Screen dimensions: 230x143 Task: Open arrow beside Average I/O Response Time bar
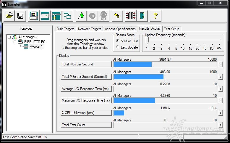tap(221, 89)
